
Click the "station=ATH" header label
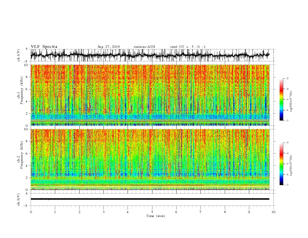pyautogui.click(x=144, y=47)
